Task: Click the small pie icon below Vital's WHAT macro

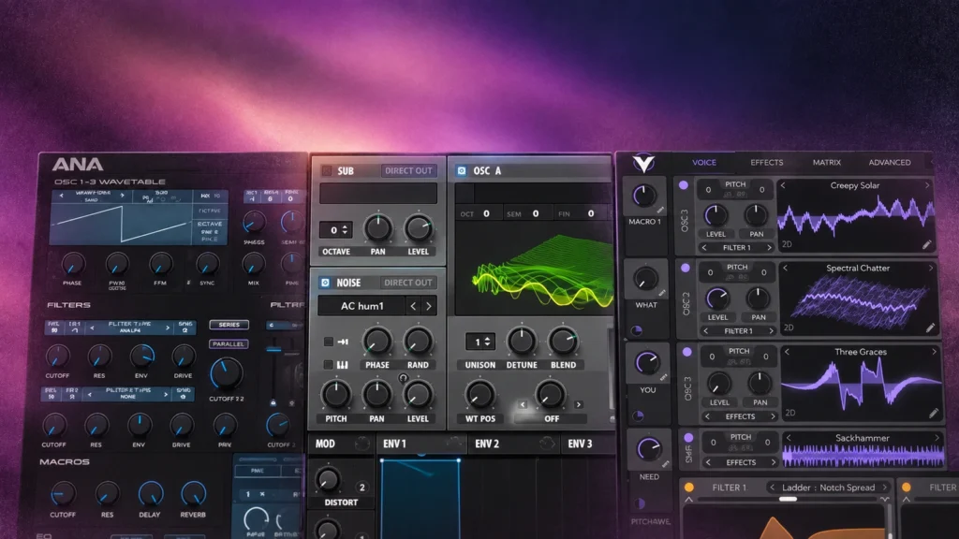Action: tap(637, 330)
